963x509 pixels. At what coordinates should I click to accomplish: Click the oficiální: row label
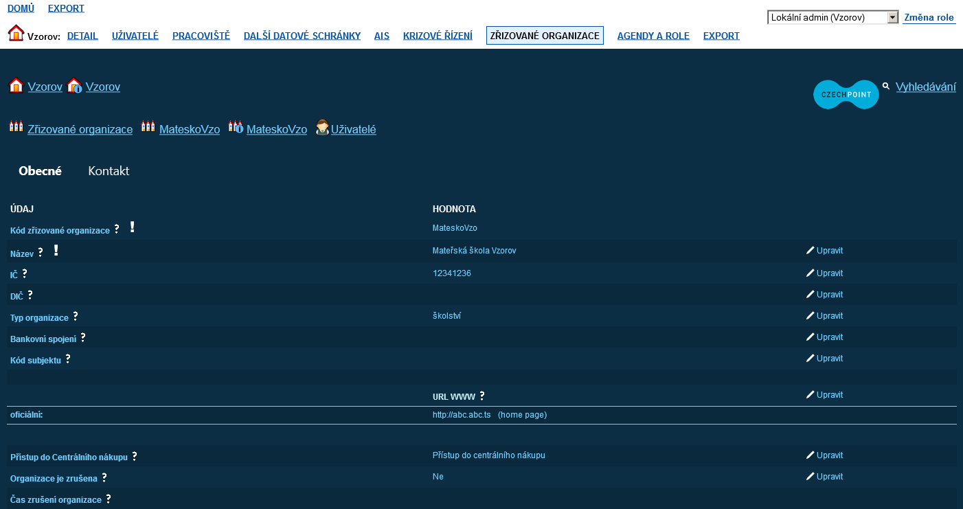coord(26,415)
